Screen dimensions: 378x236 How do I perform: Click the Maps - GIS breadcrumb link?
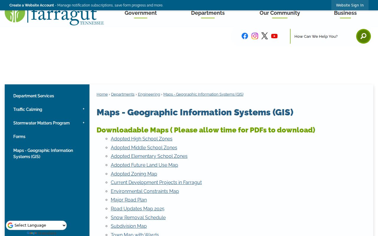click(x=203, y=94)
